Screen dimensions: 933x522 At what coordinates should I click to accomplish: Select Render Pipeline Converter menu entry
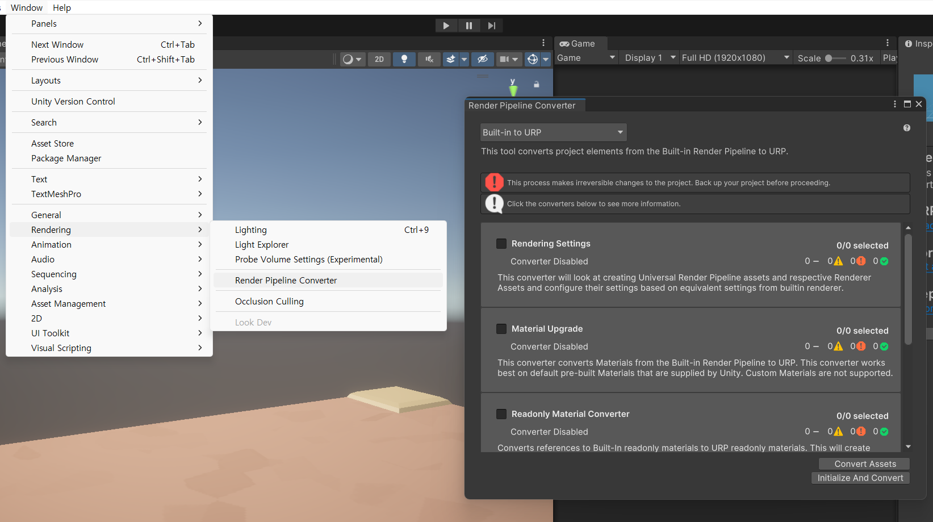328,281
